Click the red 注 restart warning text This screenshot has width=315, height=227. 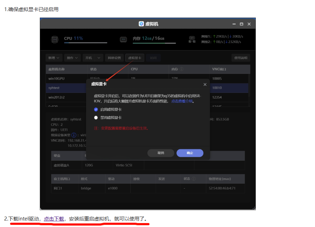click(122, 128)
